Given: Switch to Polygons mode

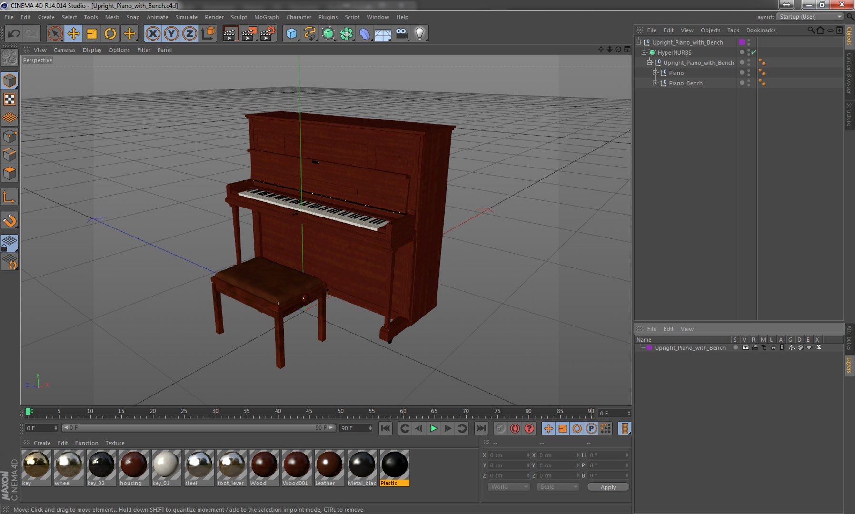Looking at the screenshot, I should coord(10,173).
